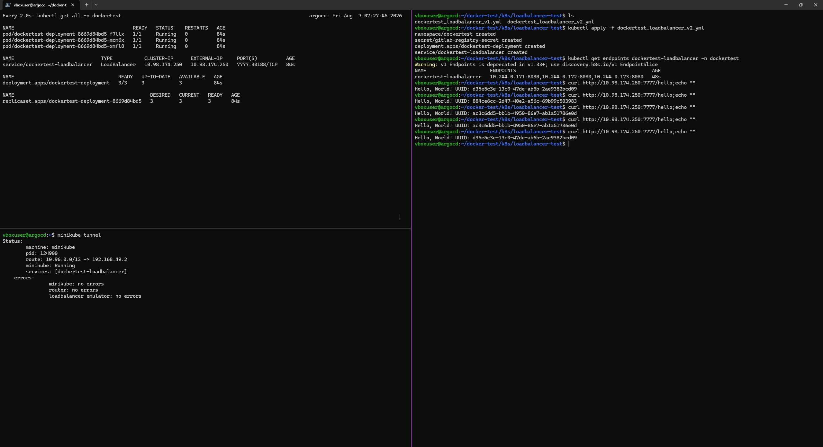Click 'service/dockertest-loadbalancer created' output
The width and height of the screenshot is (823, 447).
pos(471,52)
